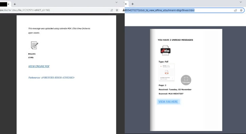Open the PDF preview thumbnail under Type: Pdf

[x=167, y=72]
